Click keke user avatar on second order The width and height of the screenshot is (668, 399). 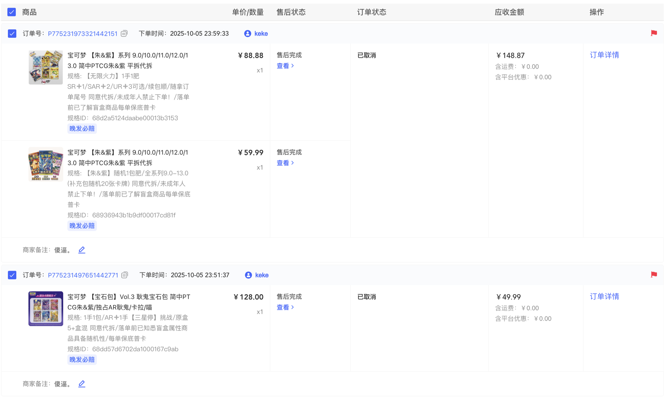pyautogui.click(x=248, y=275)
